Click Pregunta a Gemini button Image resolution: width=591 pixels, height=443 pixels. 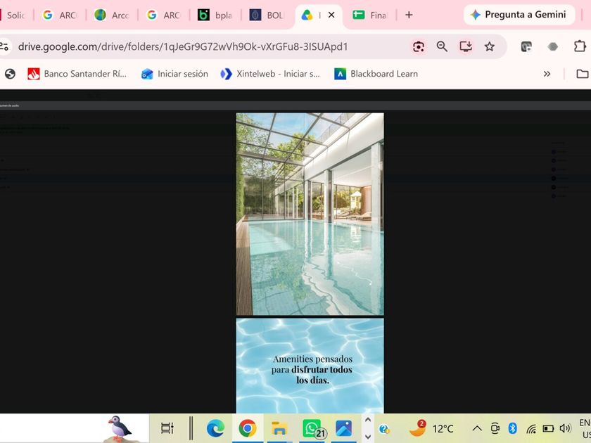click(519, 15)
